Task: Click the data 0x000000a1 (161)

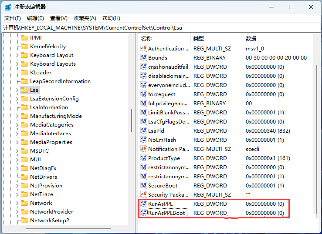Action: pos(268,158)
